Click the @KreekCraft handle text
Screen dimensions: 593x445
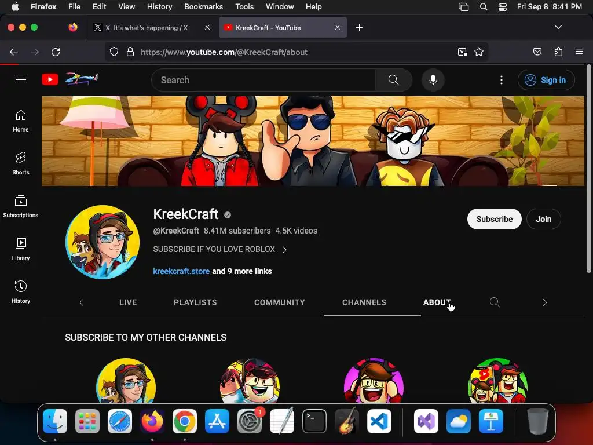(x=176, y=231)
